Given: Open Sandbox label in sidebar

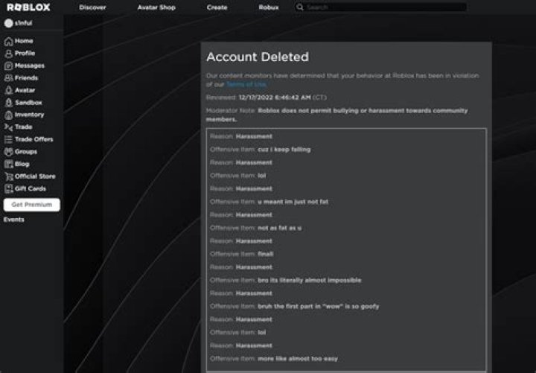Looking at the screenshot, I should coord(28,103).
